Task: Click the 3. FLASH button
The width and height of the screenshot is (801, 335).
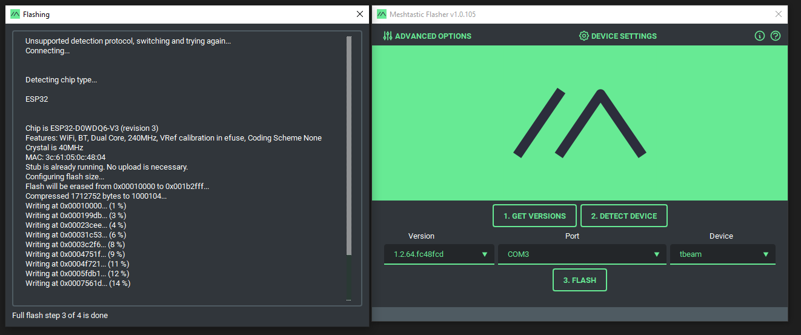Action: click(x=580, y=280)
